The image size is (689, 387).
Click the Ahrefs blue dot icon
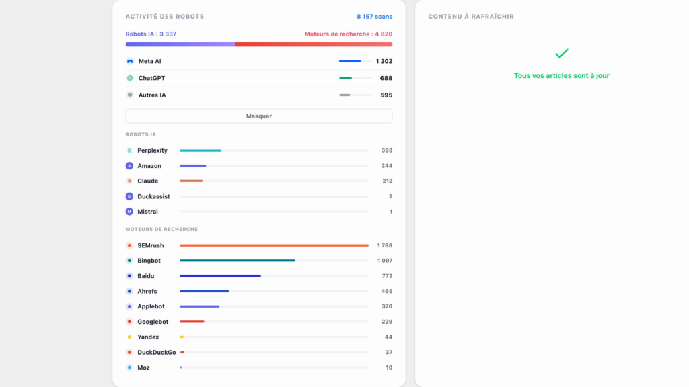tap(129, 292)
